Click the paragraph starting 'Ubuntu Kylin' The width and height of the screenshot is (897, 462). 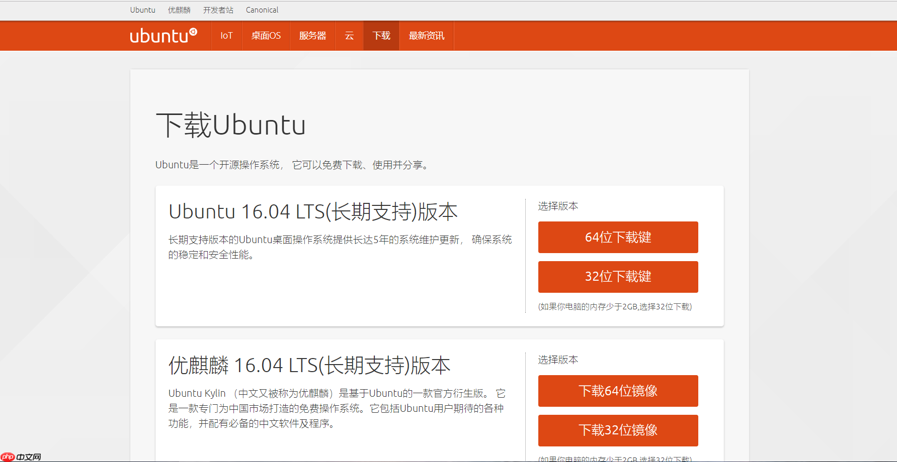point(337,408)
